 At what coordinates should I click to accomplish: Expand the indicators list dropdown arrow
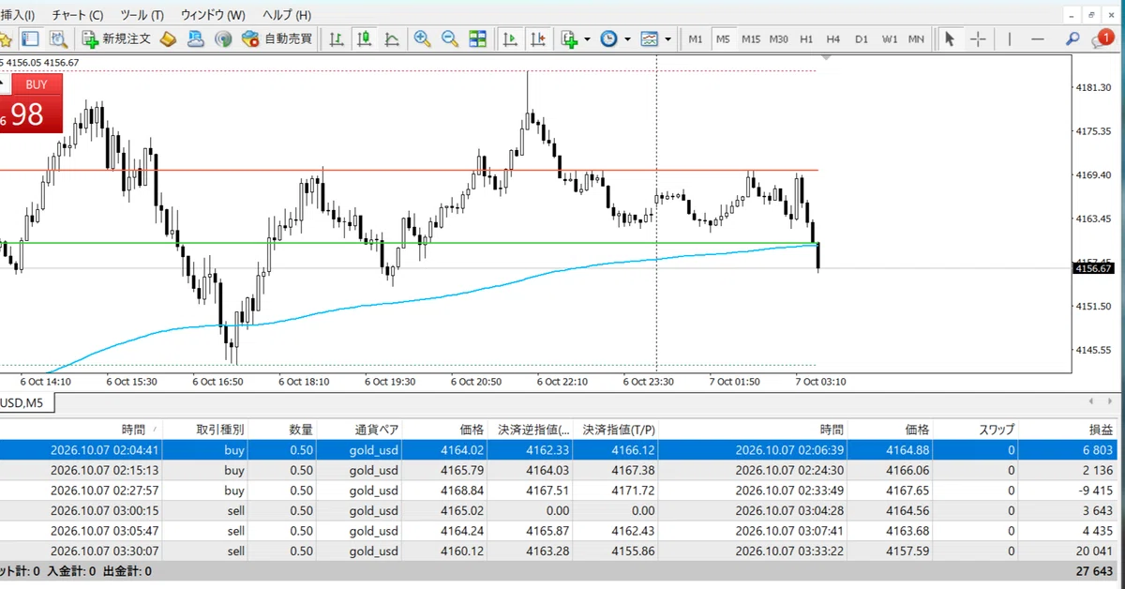pos(588,39)
